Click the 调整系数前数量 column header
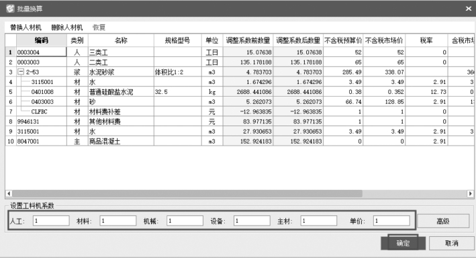Image resolution: width=476 pixels, height=259 pixels. (x=248, y=40)
